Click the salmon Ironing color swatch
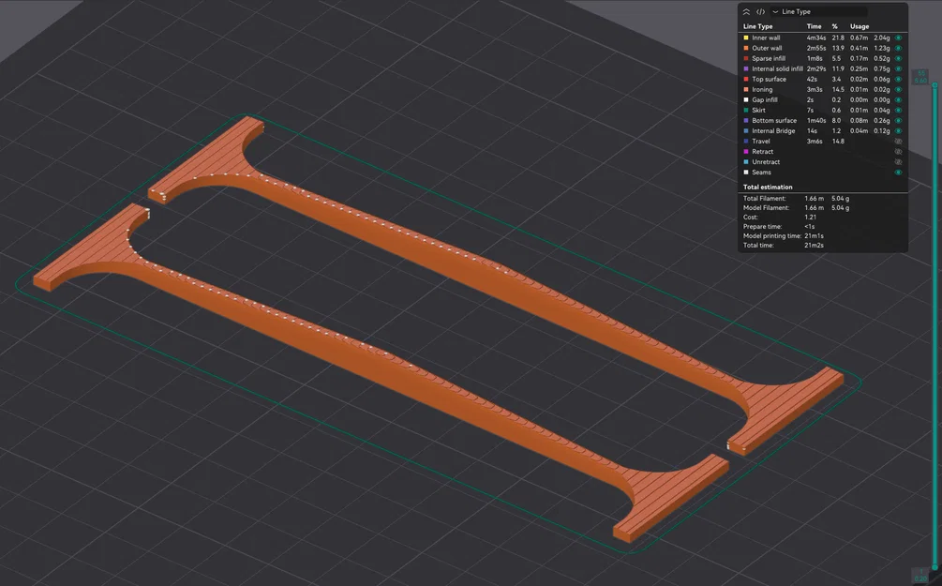The image size is (942, 586). (746, 90)
